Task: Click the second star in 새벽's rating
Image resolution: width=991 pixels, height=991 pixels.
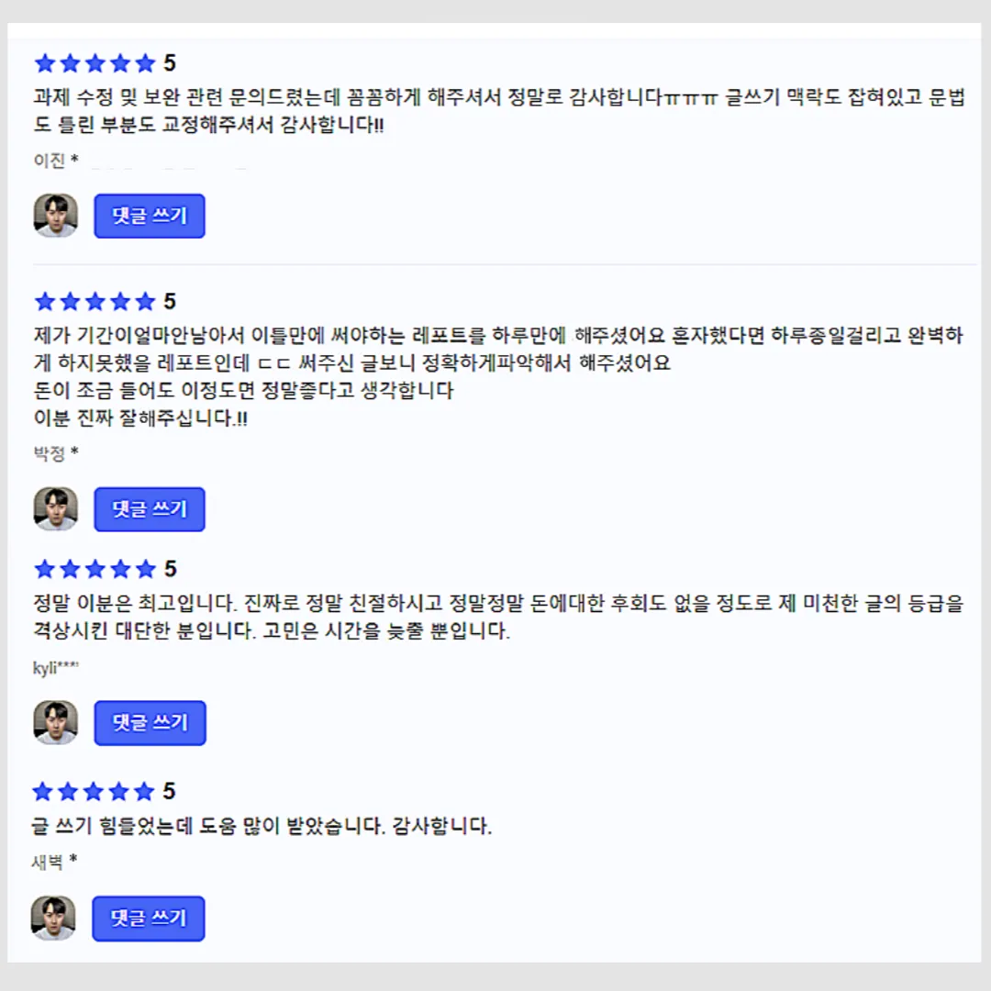Action: click(x=69, y=792)
